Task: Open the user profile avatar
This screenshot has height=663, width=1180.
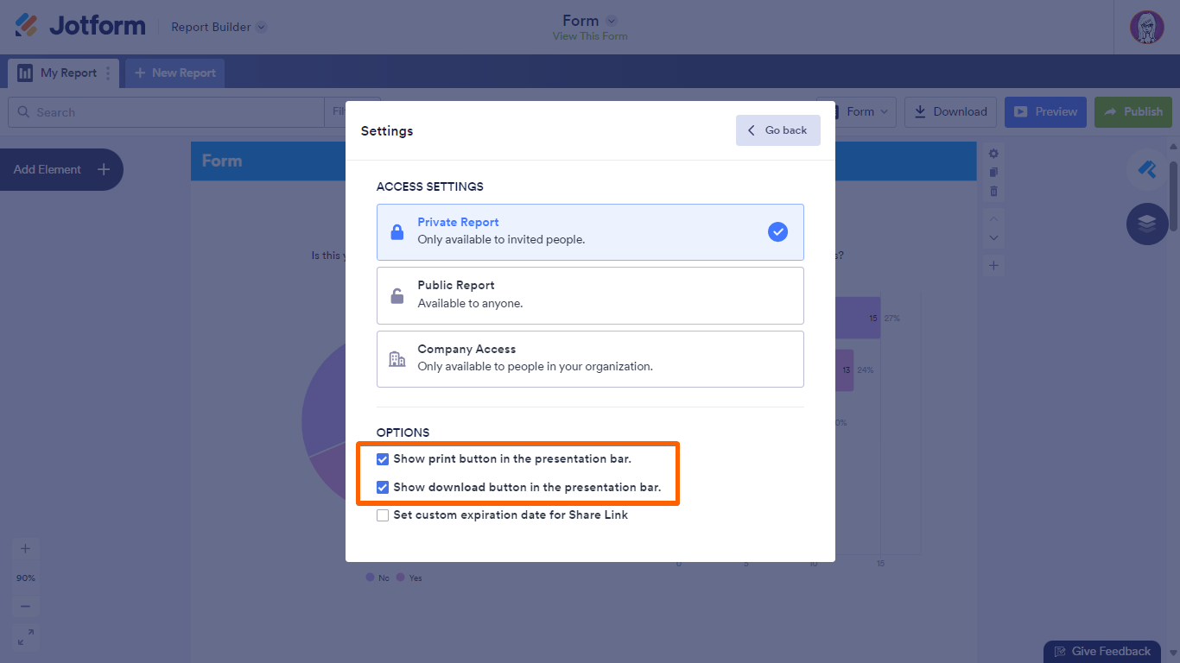Action: pos(1146,27)
